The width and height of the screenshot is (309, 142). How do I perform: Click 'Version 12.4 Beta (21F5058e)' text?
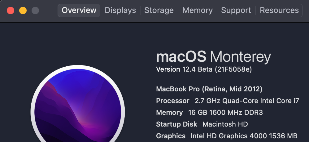point(204,69)
